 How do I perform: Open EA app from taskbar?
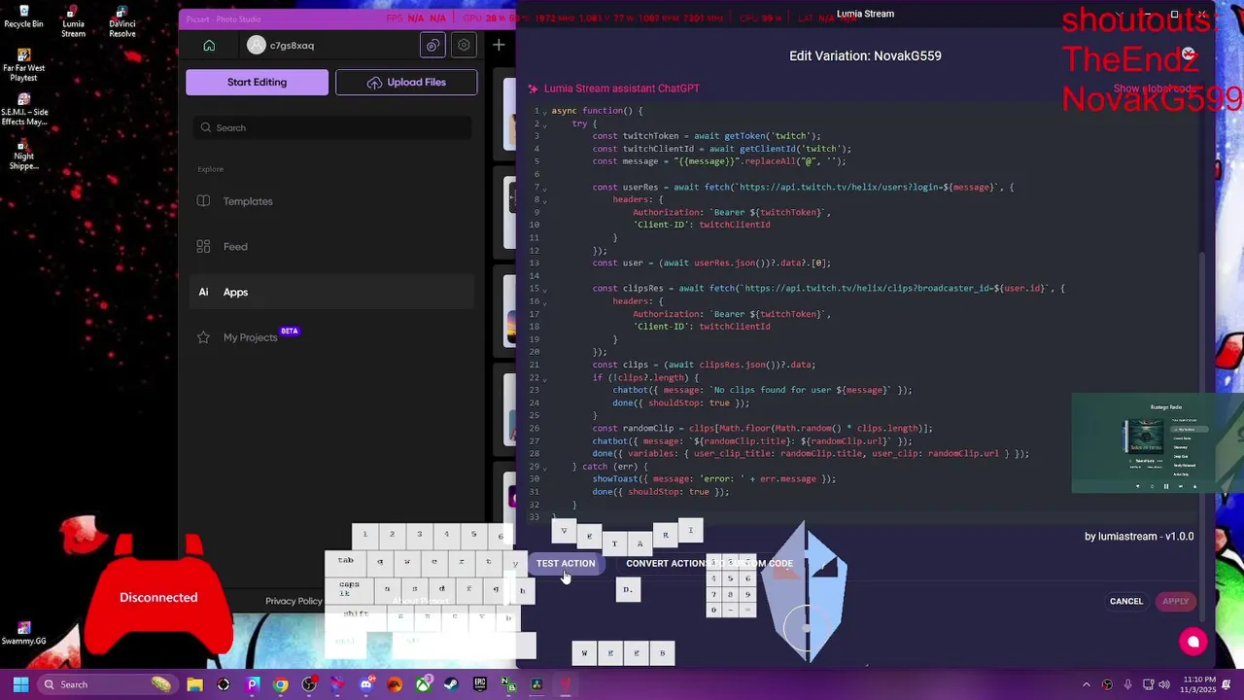[x=395, y=684]
